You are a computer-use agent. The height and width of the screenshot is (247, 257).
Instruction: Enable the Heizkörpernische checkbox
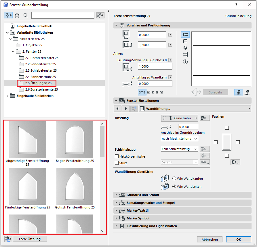coord(117,156)
